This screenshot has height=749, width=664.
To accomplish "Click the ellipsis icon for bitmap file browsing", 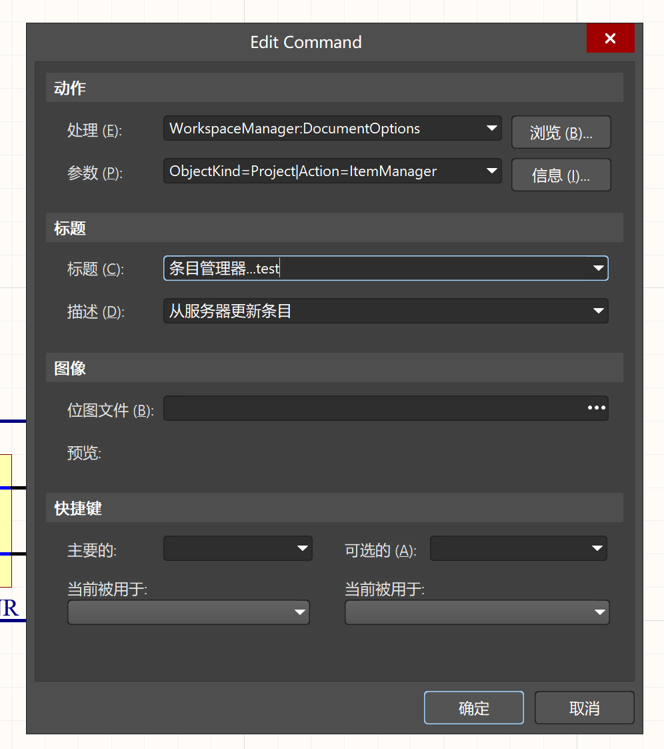I will 596,408.
